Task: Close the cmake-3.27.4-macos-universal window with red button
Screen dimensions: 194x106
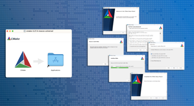Action: click(7, 31)
